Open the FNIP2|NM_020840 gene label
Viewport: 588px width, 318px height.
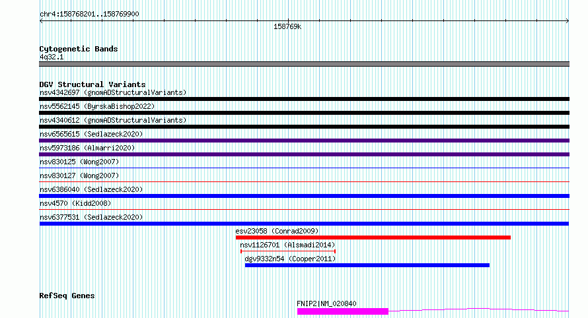click(x=326, y=303)
